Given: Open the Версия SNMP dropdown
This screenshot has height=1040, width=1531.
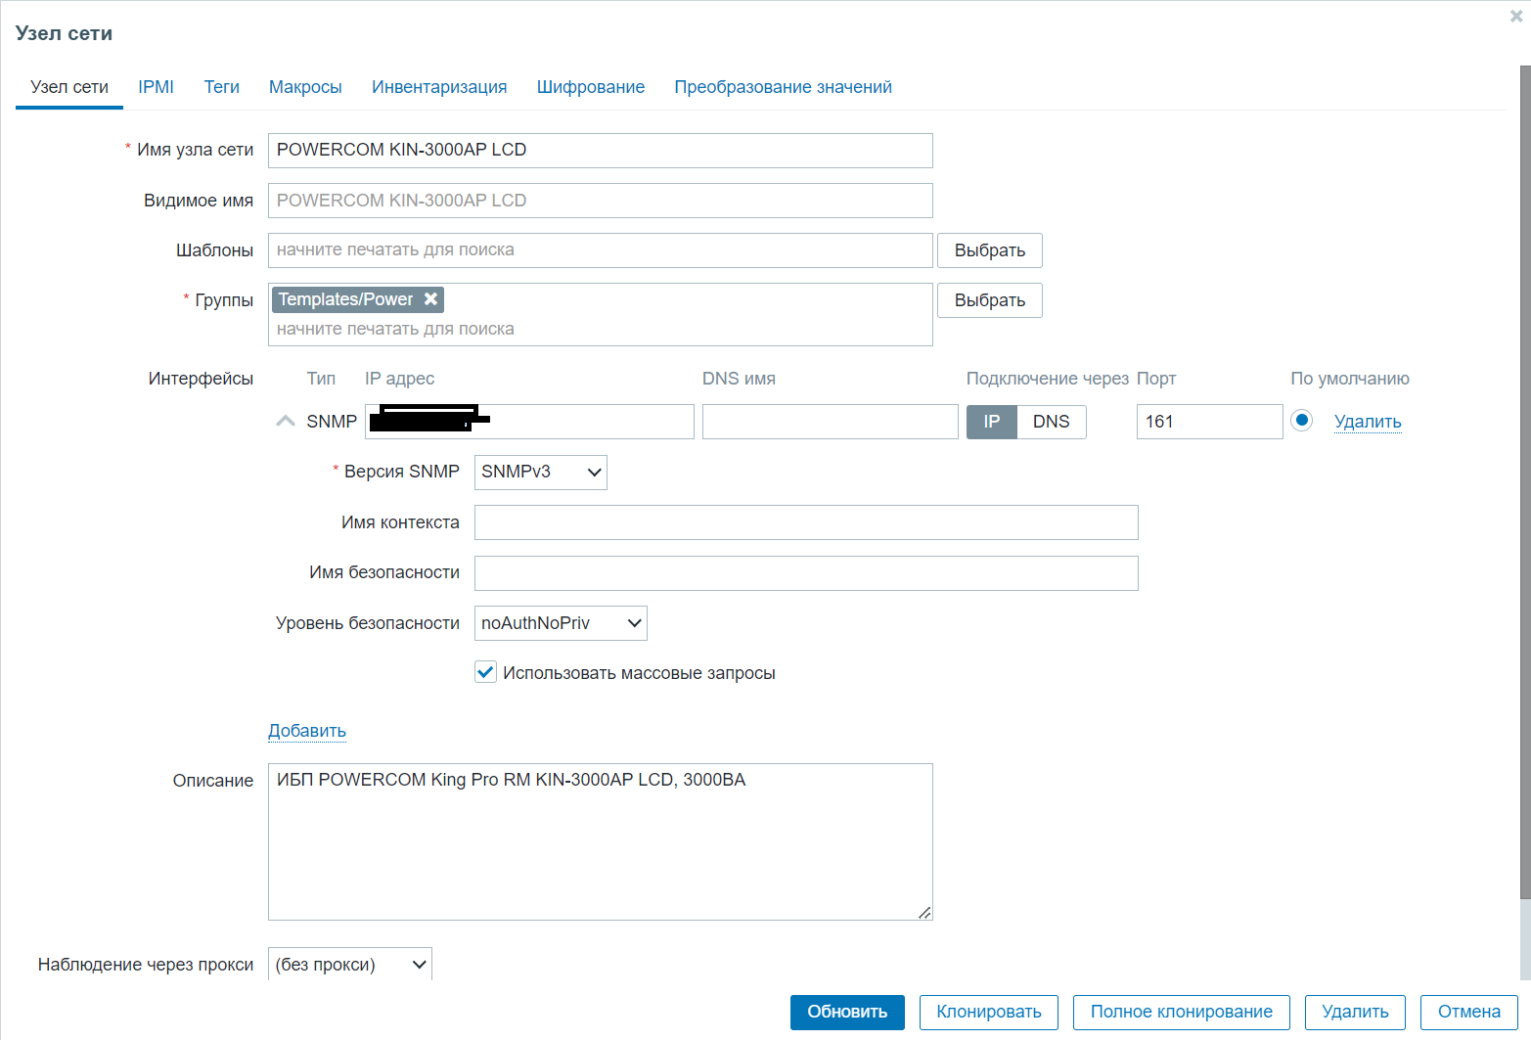Looking at the screenshot, I should 541,473.
